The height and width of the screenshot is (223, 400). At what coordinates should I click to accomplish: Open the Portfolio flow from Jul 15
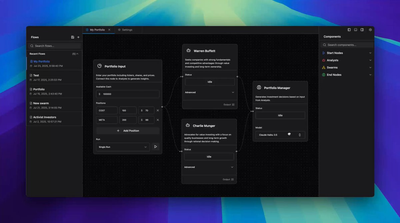[x=54, y=91]
